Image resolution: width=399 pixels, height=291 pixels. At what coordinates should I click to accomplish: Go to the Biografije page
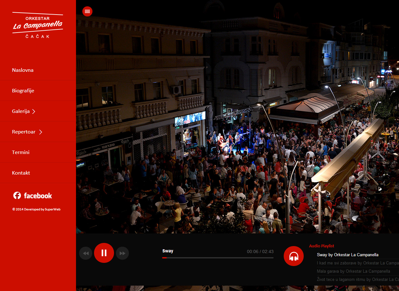(x=23, y=91)
